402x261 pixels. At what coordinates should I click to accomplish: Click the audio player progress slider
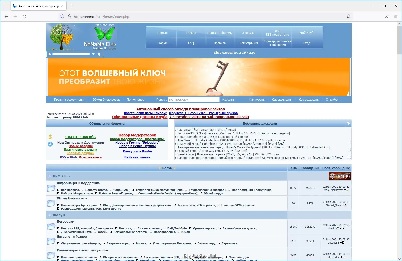(x=72, y=54)
